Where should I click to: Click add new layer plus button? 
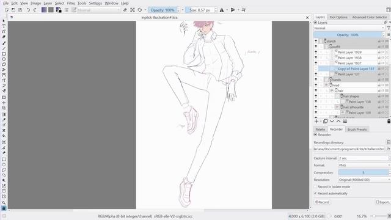pos(316,121)
